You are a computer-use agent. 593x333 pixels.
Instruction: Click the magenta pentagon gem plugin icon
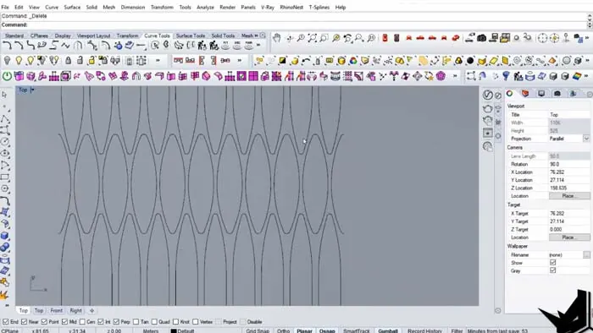(x=441, y=76)
